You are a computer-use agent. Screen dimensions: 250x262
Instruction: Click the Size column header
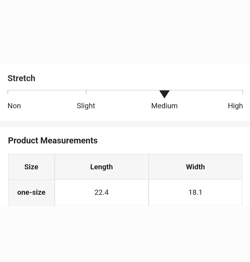tap(31, 167)
